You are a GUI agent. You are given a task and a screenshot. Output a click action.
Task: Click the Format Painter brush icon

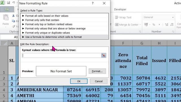[14, 26]
